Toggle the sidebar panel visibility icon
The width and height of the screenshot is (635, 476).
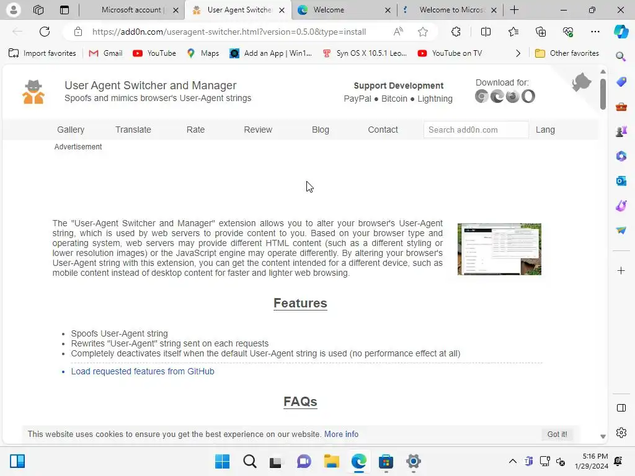coord(621,408)
